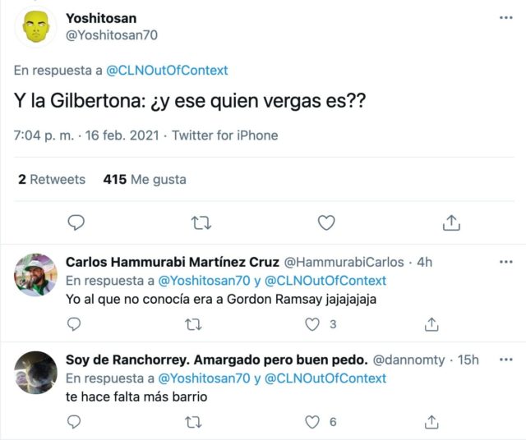Share the Ranchorrey reply
Viewport: 526px width, 440px height.
(x=431, y=422)
